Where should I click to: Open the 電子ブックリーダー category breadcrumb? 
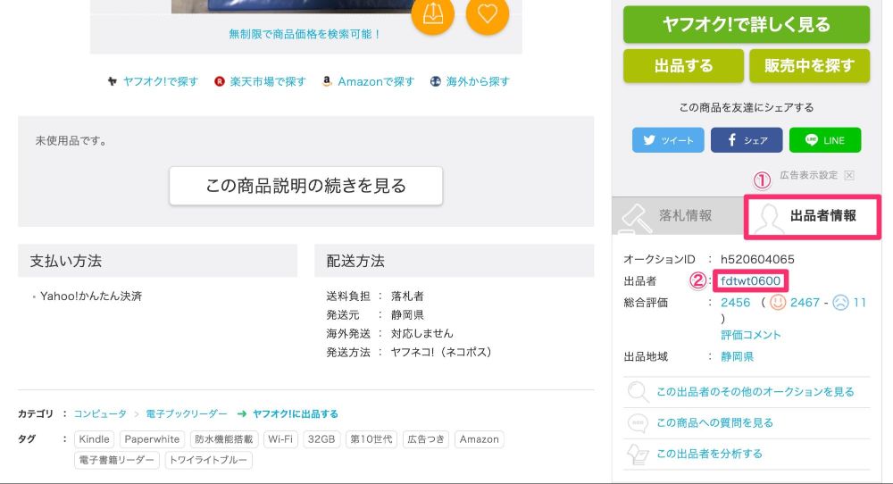coord(187,414)
